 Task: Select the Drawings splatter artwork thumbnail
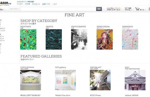pyautogui.click(x=130, y=39)
